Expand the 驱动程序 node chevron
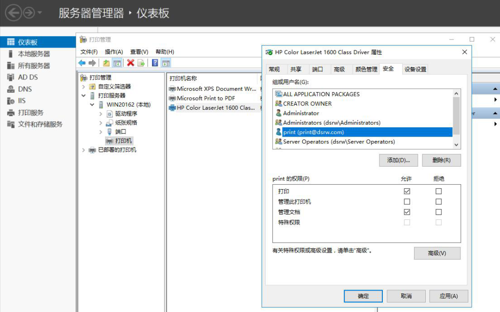500x312 pixels. tap(101, 114)
